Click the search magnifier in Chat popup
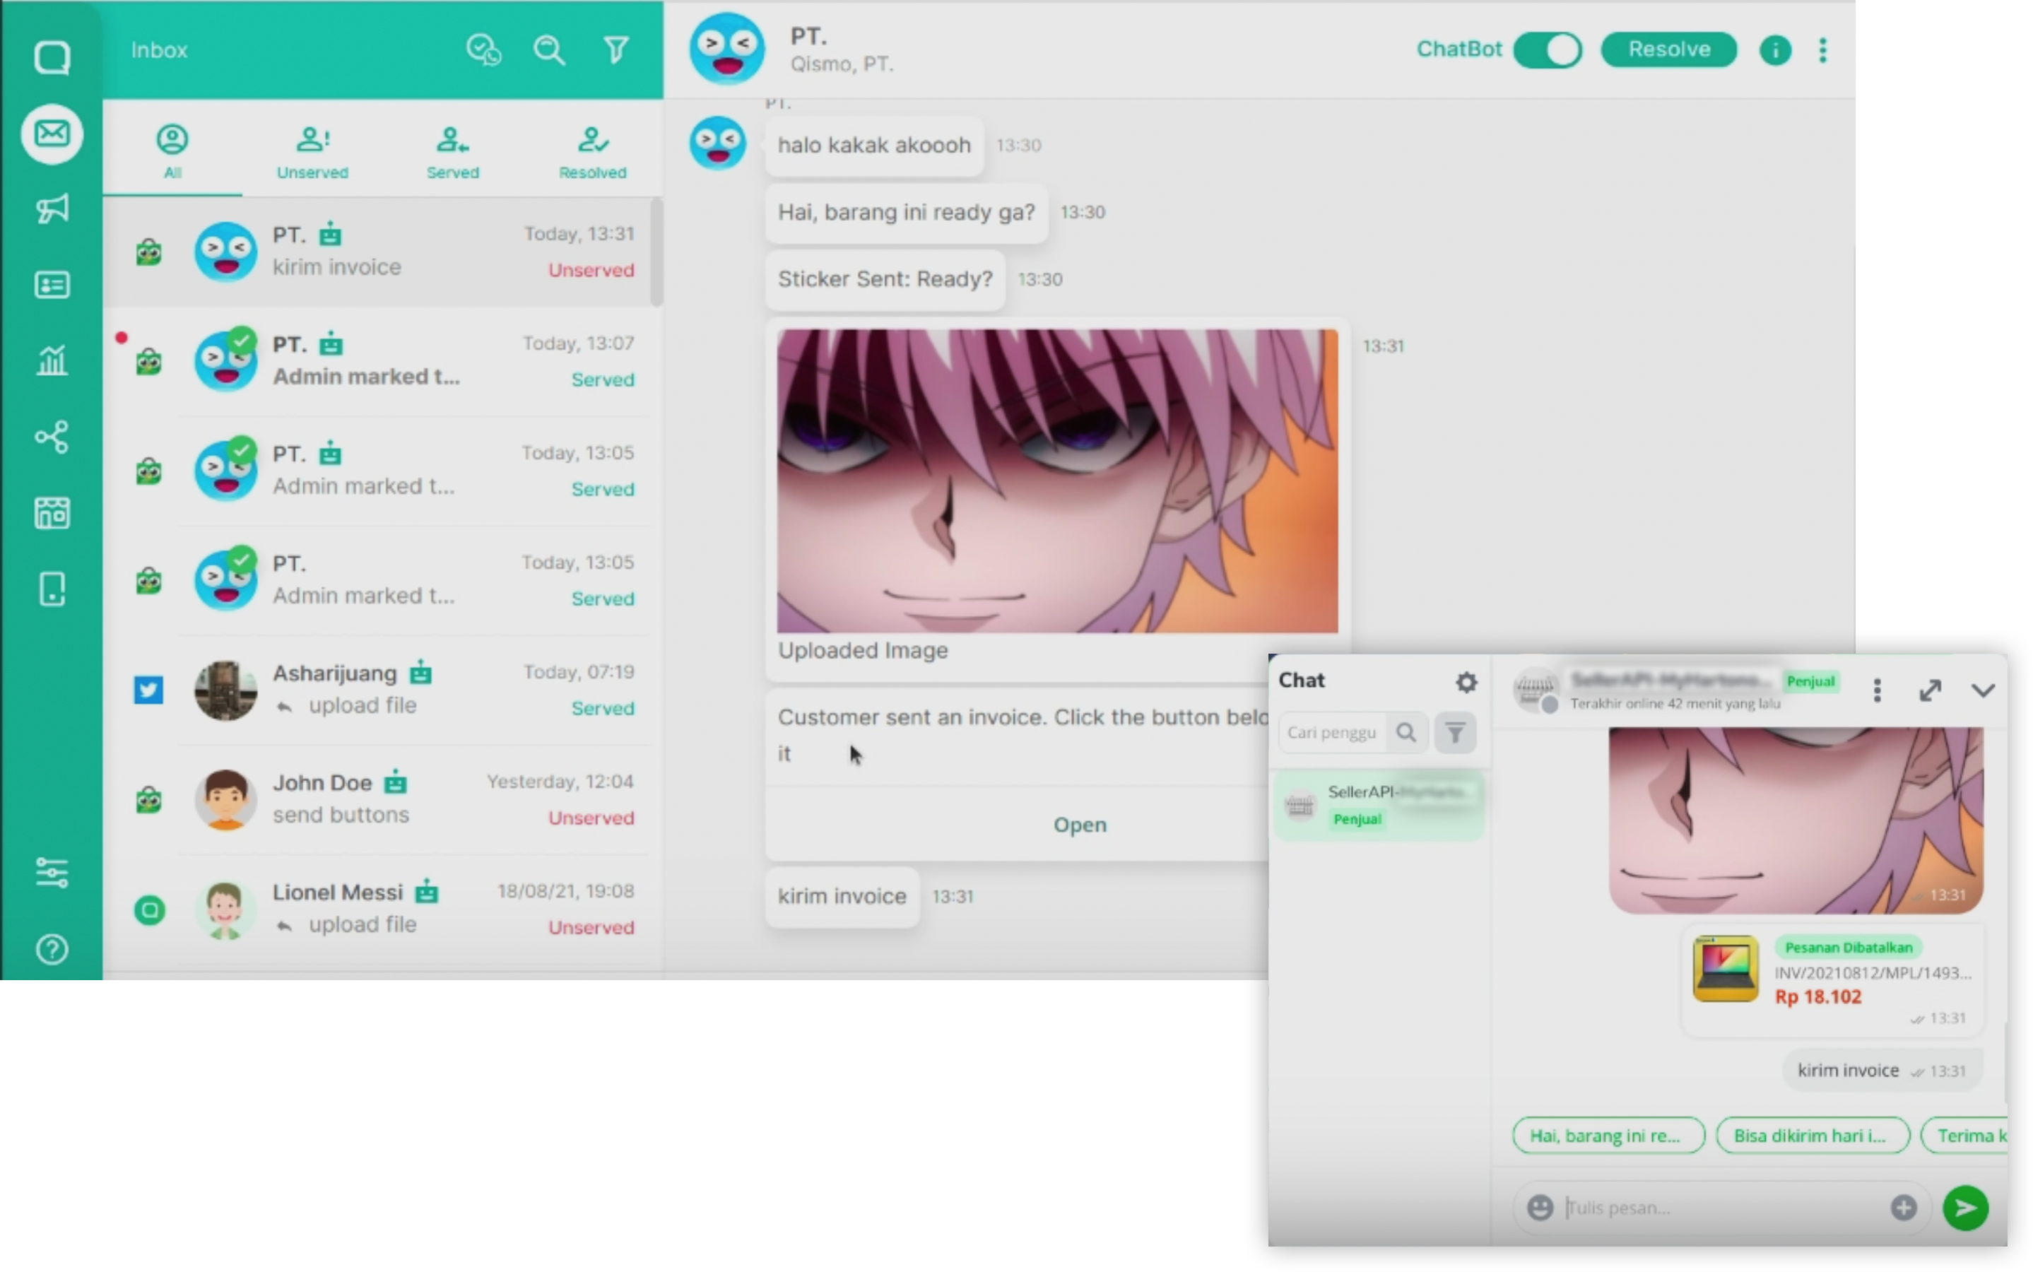Viewport: 2033px width, 1272px height. [1406, 732]
